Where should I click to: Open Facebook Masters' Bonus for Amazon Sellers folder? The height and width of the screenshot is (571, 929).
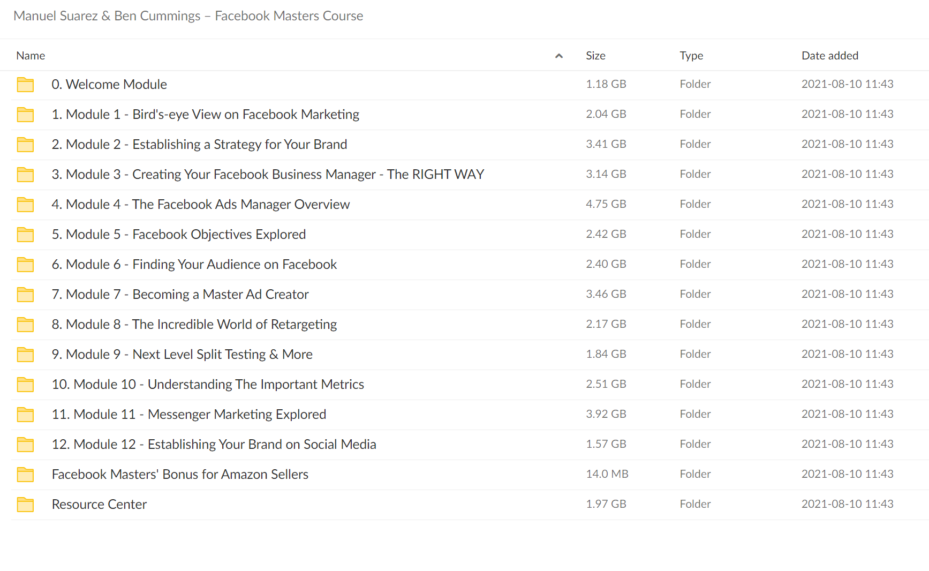pyautogui.click(x=180, y=475)
